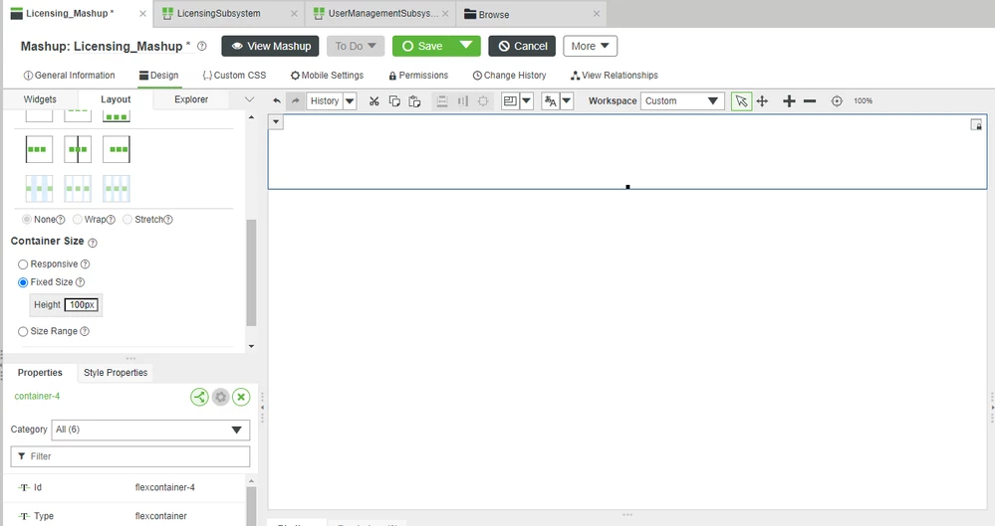Open the Save button dropdown arrow
Screen dimensions: 995x526
(x=466, y=46)
